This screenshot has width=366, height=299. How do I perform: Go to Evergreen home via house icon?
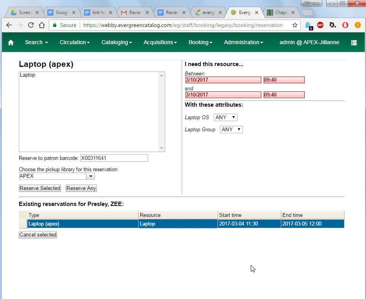point(11,43)
